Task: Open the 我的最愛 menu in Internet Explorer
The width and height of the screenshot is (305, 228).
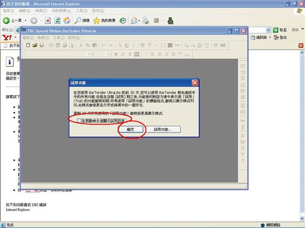Action: [x=61, y=10]
